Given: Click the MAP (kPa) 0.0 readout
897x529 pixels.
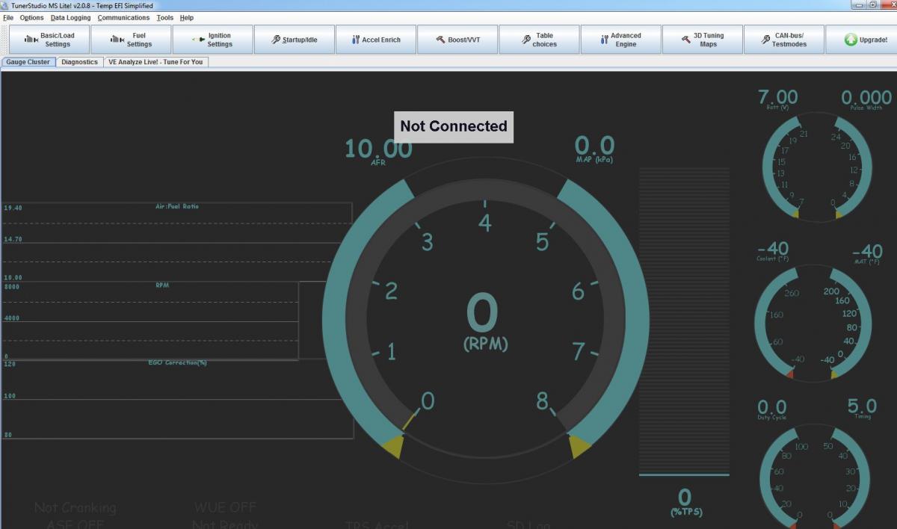Looking at the screenshot, I should (594, 148).
